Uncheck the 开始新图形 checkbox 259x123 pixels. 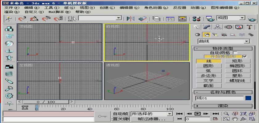pos(245,57)
